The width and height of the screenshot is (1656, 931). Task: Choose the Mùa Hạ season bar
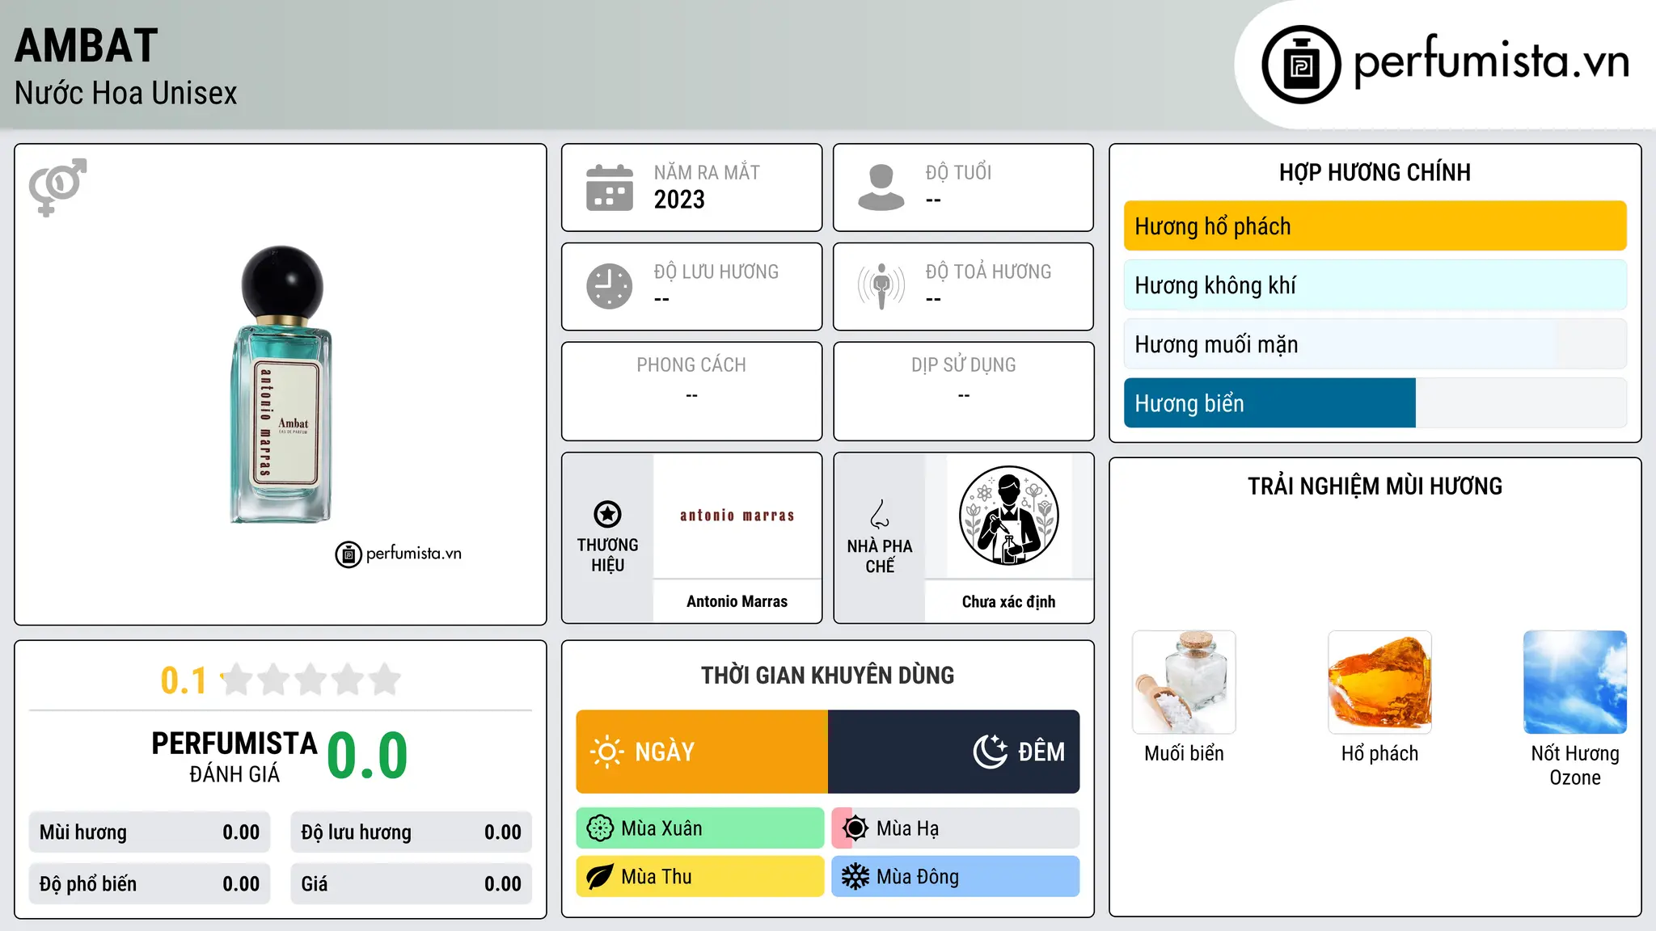pos(956,828)
